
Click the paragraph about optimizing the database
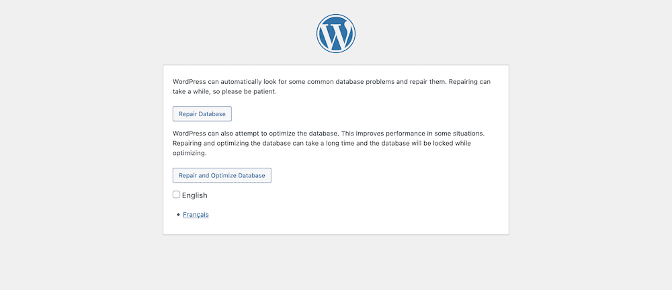329,144
